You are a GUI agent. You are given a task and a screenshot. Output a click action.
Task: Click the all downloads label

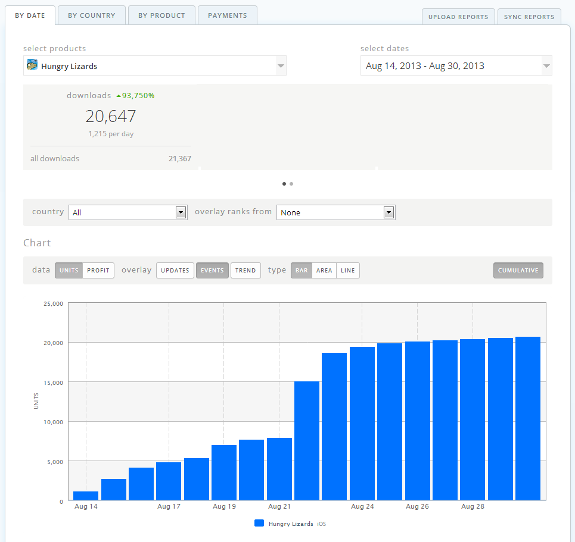(x=55, y=159)
